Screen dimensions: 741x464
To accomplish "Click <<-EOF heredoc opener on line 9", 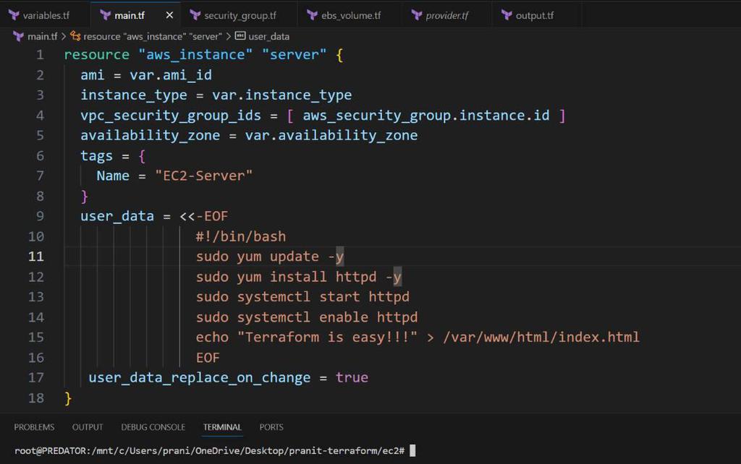I will click(203, 216).
